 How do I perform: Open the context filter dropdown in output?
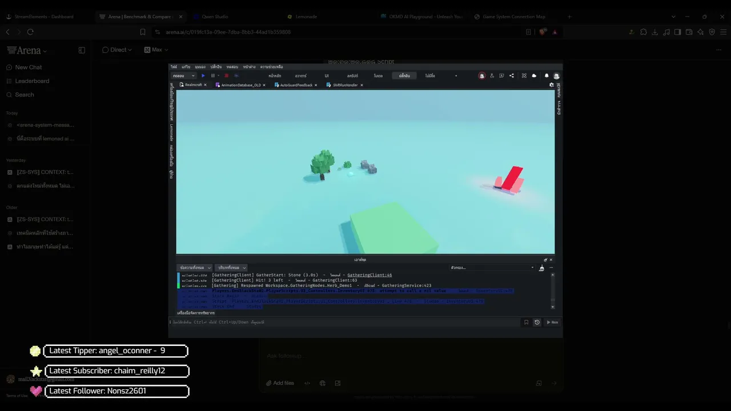[232, 267]
